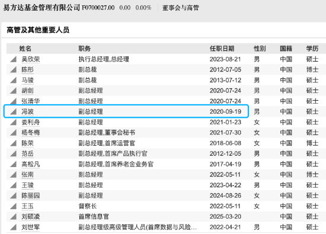Select 副总经理,首席养老金业务官 cell

click(x=116, y=164)
